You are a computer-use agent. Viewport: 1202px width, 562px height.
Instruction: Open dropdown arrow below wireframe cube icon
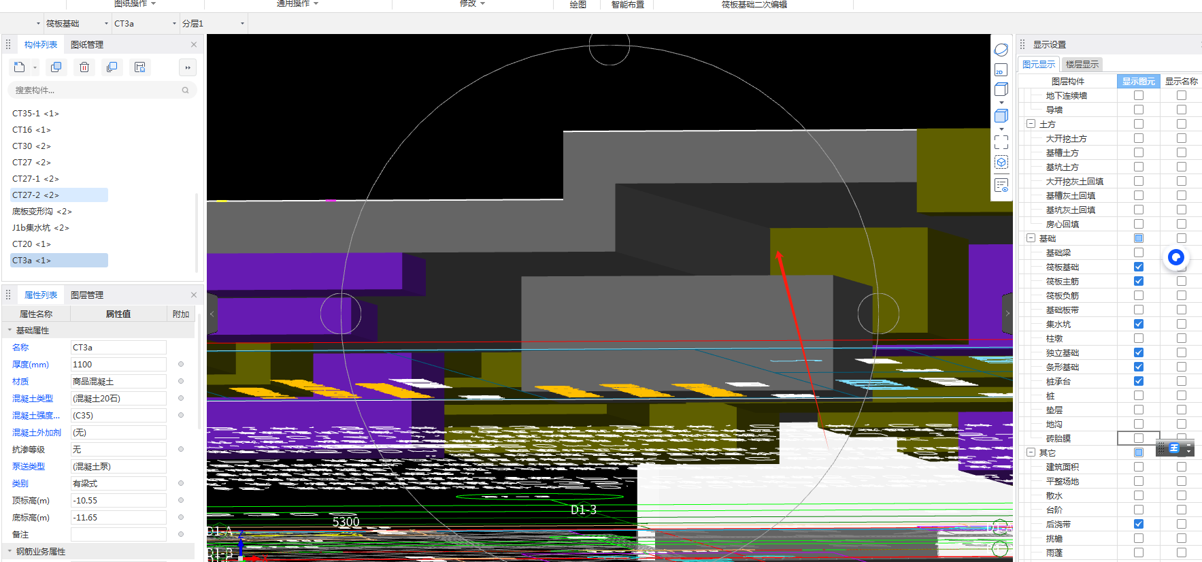click(x=1001, y=103)
